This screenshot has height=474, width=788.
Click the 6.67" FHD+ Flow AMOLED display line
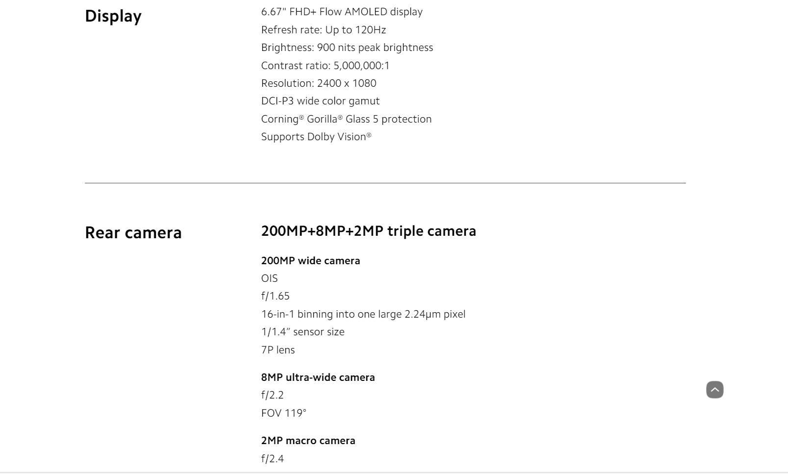[342, 12]
